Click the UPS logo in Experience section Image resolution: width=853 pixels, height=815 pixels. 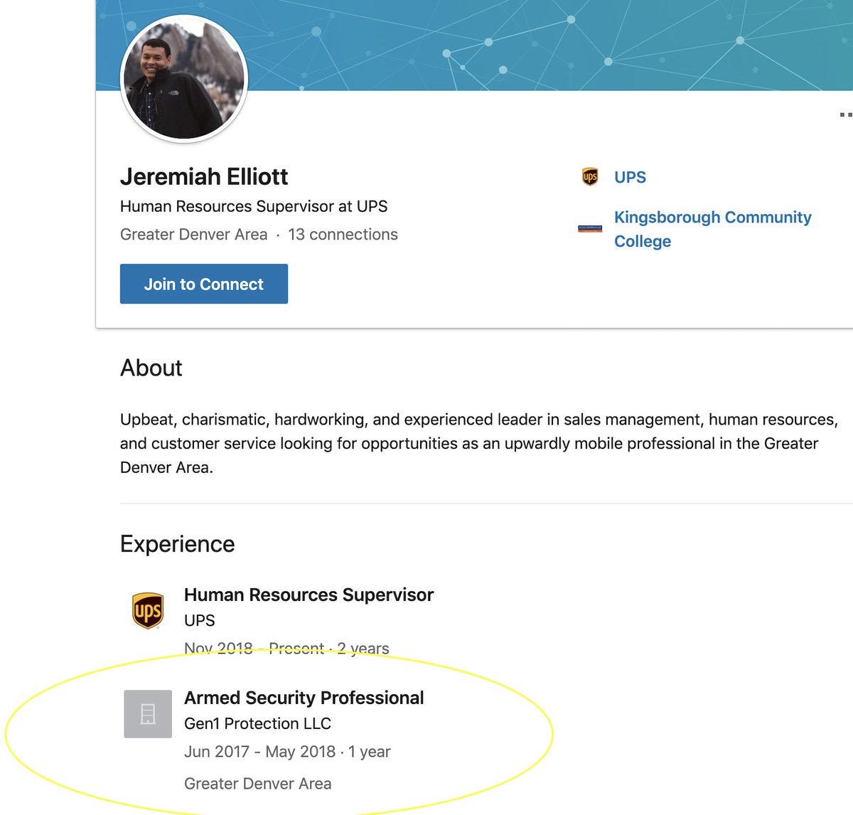pos(148,611)
